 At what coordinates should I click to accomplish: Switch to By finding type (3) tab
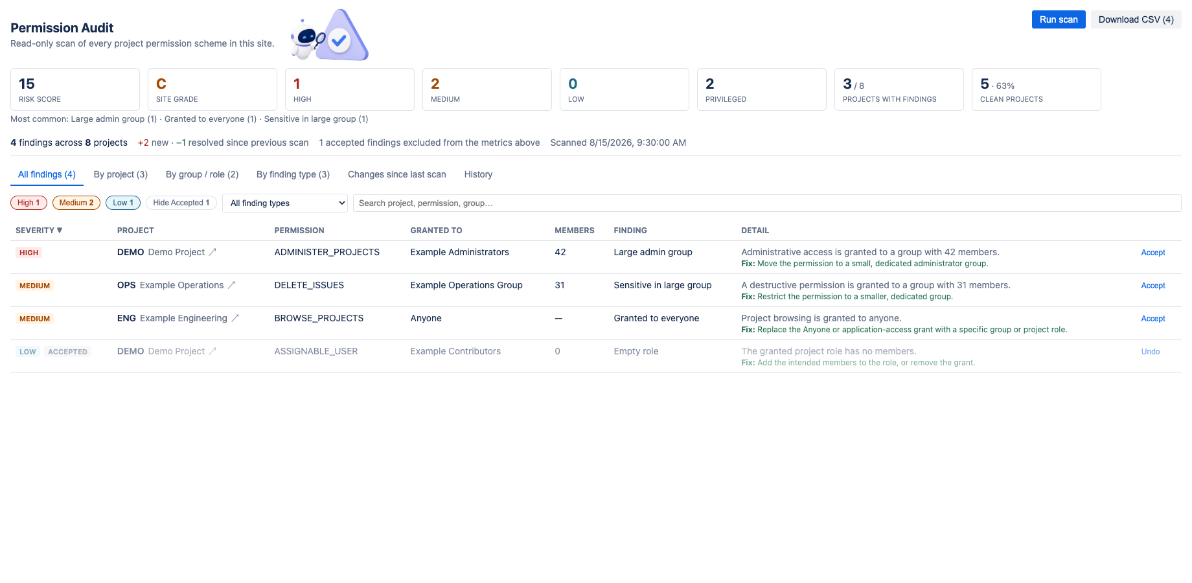click(293, 174)
